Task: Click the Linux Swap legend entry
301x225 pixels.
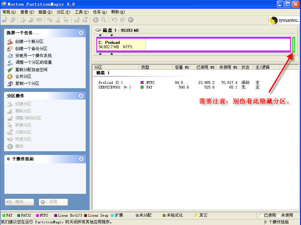Action: (96, 215)
